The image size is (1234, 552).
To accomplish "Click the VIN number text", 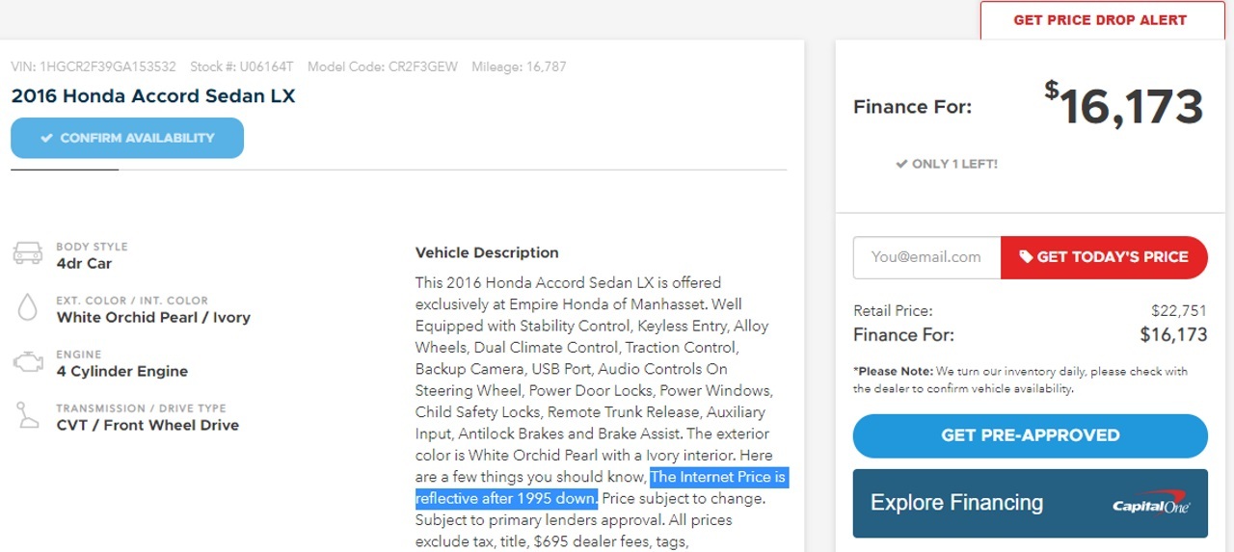I will [94, 66].
